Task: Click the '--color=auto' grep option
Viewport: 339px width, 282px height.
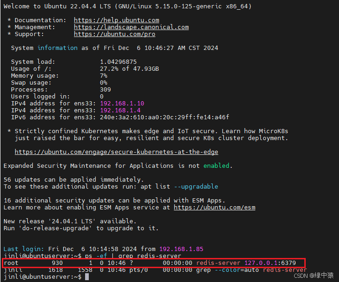Action: pos(236,270)
